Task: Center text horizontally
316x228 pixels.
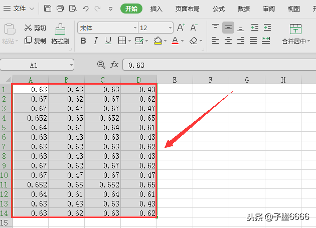Action: click(x=228, y=41)
